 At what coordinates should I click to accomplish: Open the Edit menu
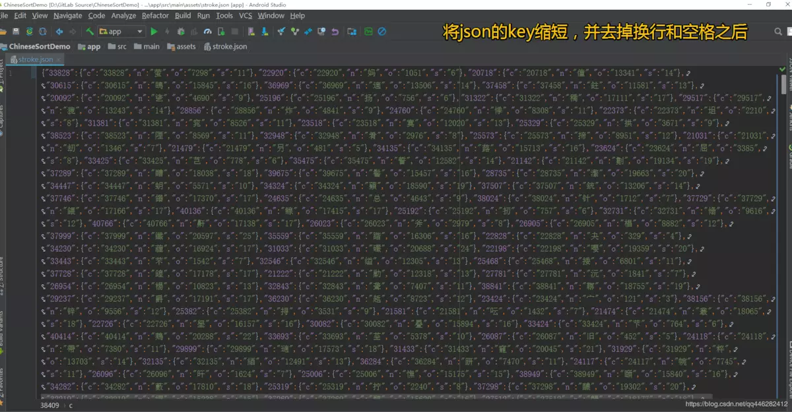pyautogui.click(x=20, y=15)
